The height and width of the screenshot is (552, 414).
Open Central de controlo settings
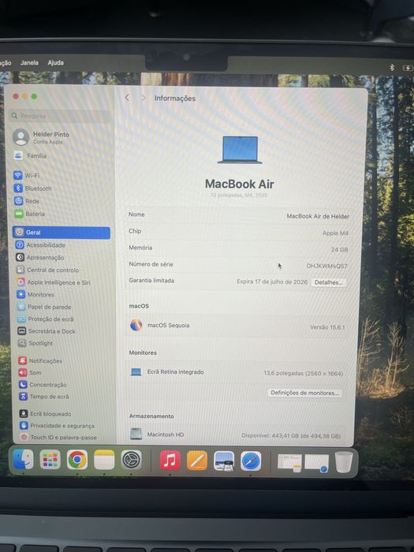click(47, 270)
